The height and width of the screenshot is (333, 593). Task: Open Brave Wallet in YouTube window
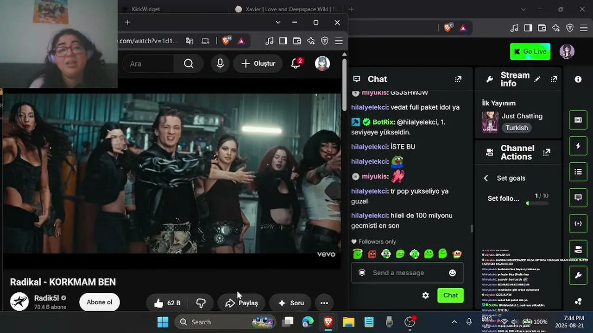click(297, 41)
